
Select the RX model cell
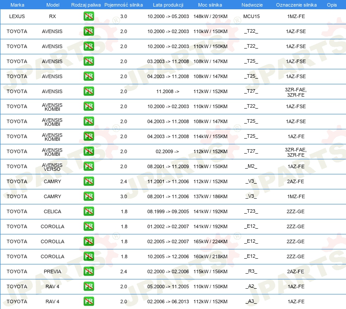pos(53,16)
